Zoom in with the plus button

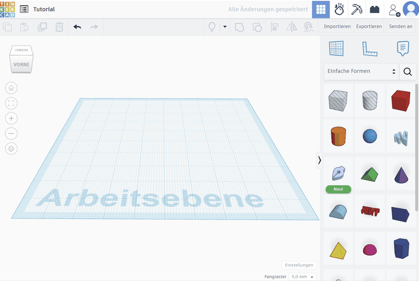coord(11,118)
